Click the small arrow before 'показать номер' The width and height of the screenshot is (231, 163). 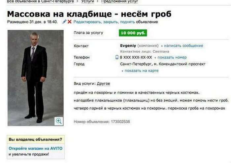pyautogui.click(x=155, y=58)
